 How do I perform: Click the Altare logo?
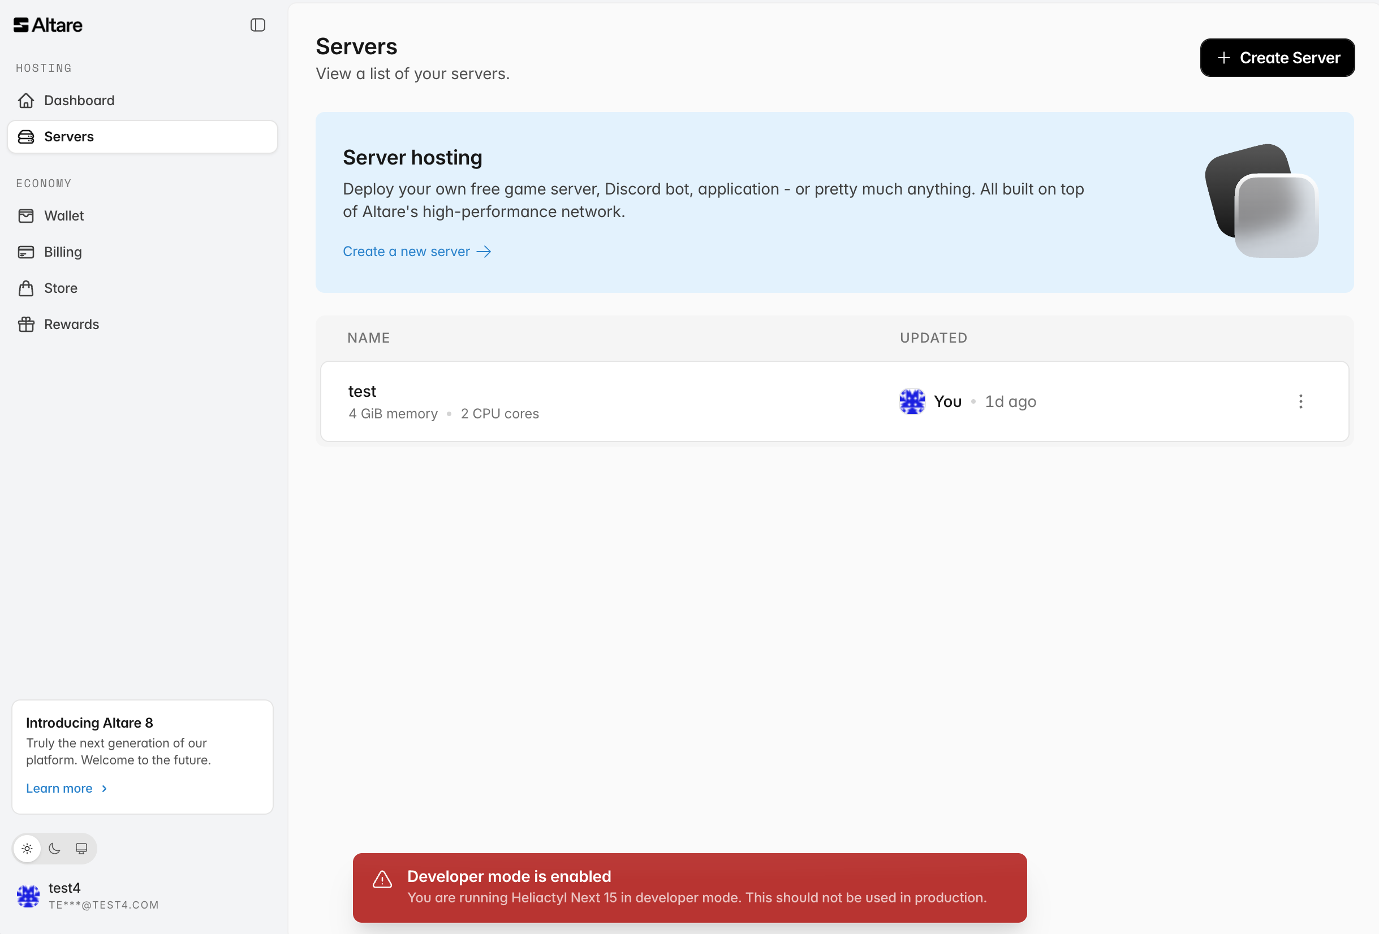coord(48,25)
